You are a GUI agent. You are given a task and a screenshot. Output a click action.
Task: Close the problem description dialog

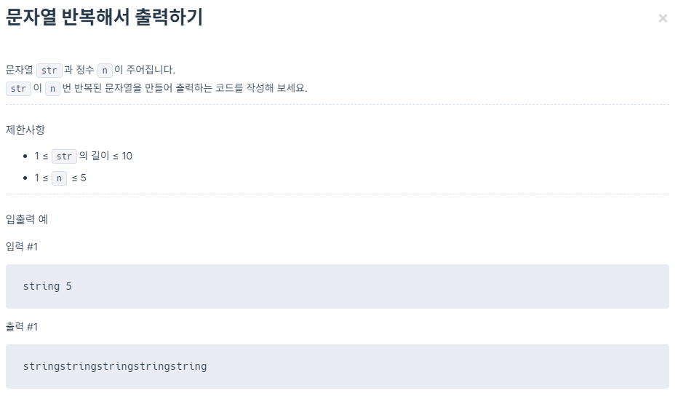tap(663, 18)
